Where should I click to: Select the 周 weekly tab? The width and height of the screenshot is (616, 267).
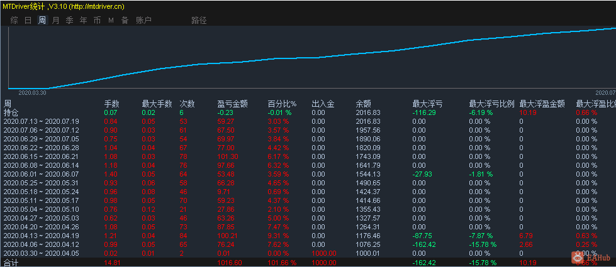click(x=42, y=20)
